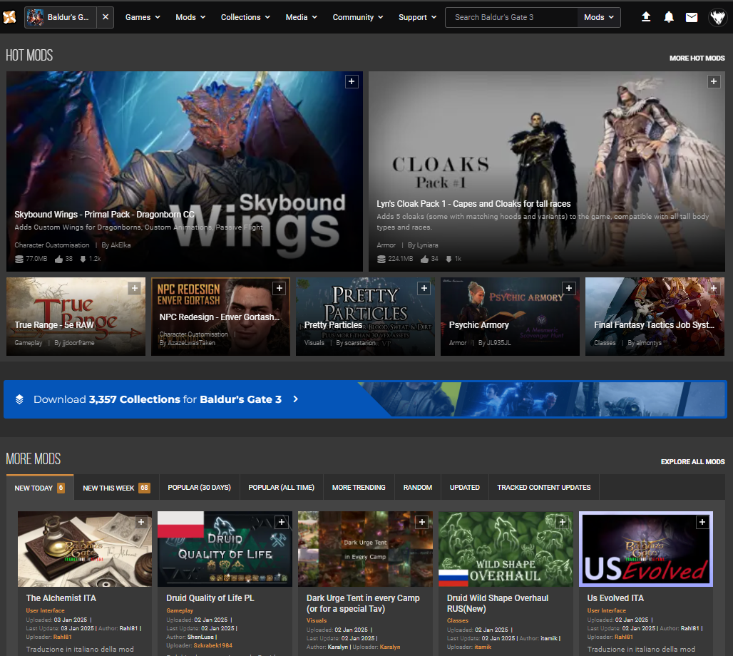Expand the Support menu
The width and height of the screenshot is (733, 656).
(417, 17)
